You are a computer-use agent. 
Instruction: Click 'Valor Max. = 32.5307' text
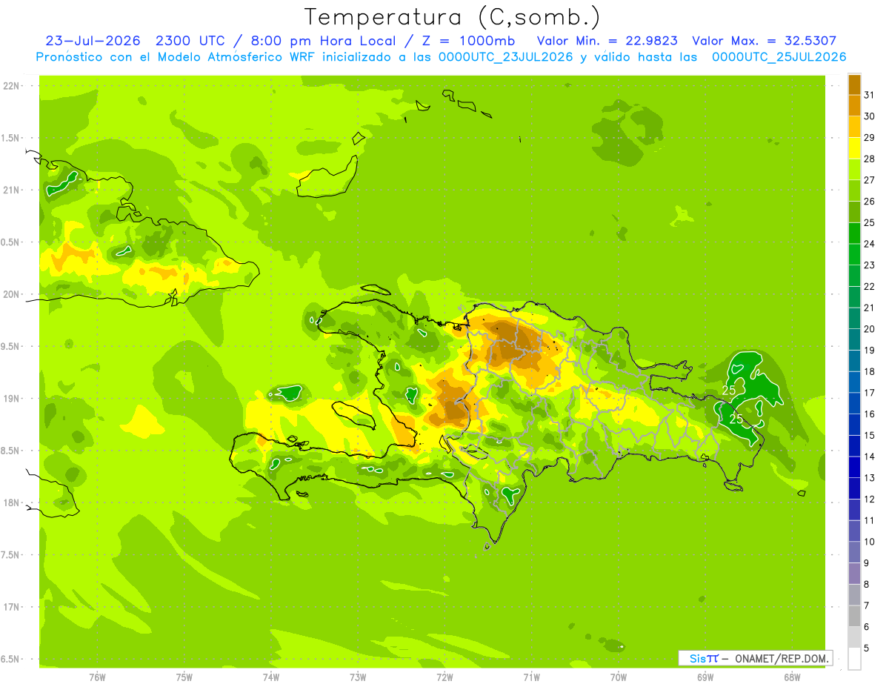[765, 41]
